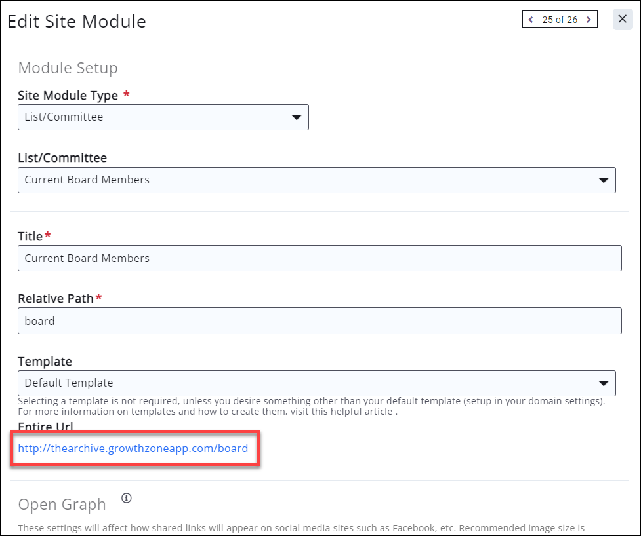
Task: Close the Edit Site Module dialog
Action: click(x=622, y=19)
